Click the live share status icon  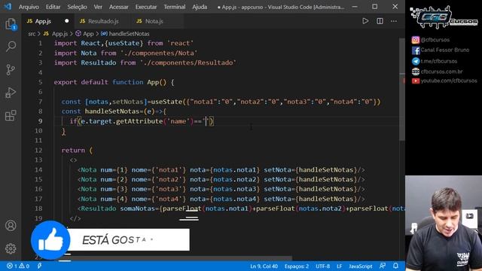click(40, 266)
